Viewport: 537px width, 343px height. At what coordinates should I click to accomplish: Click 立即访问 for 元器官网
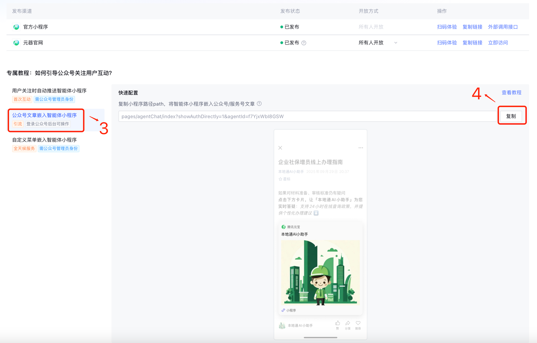coord(498,43)
